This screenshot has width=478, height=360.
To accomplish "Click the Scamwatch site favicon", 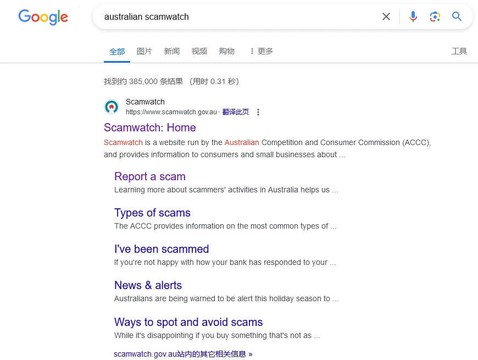I will (x=112, y=107).
